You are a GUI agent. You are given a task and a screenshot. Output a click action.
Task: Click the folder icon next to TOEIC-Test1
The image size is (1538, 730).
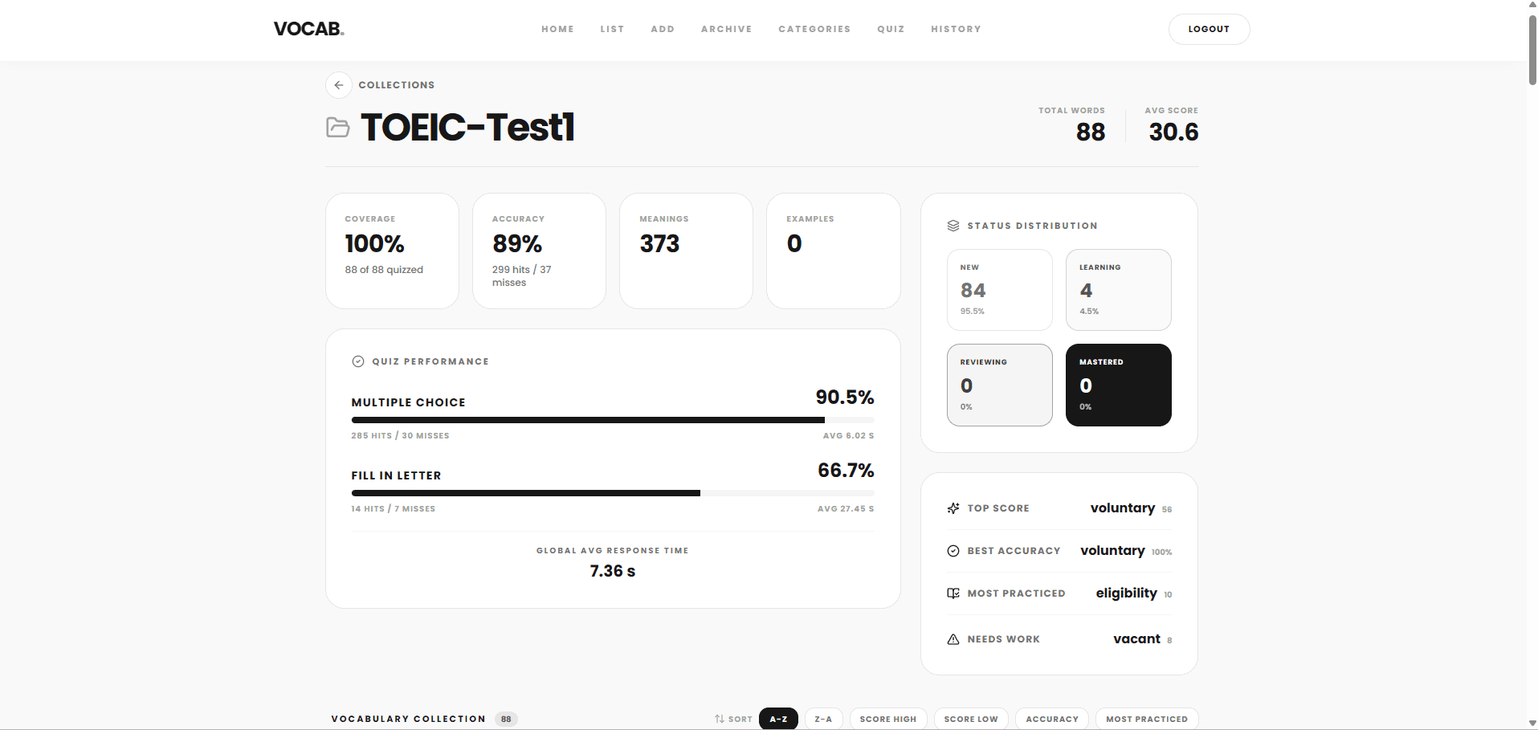click(x=338, y=128)
